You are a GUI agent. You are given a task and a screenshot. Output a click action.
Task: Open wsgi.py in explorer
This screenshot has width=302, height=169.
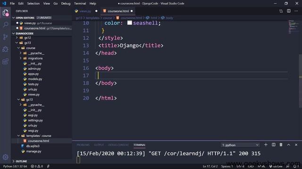tap(33, 131)
